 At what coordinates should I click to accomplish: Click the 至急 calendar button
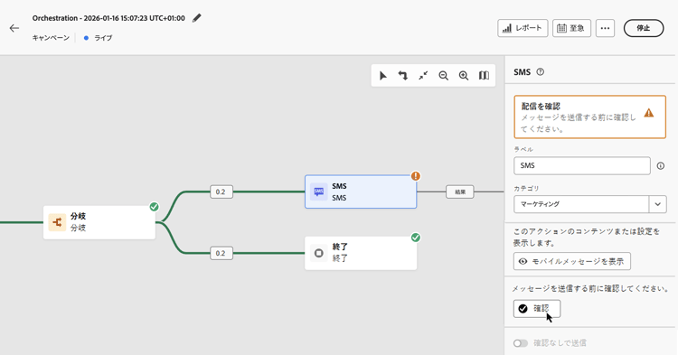571,28
